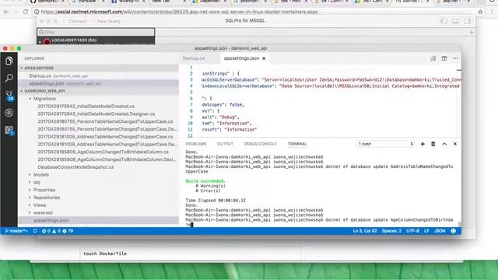The width and height of the screenshot is (498, 280).
Task: Open Source Control view with 28 badge
Action: [9, 96]
